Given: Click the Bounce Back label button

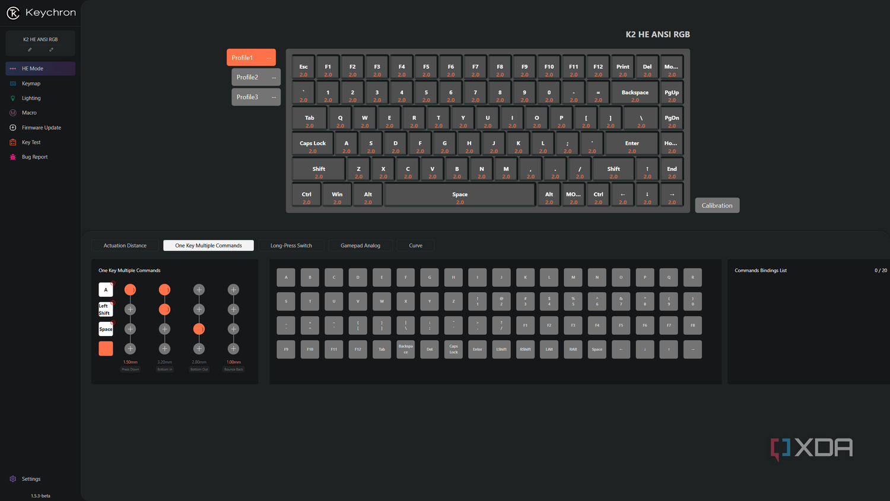Looking at the screenshot, I should click(234, 369).
